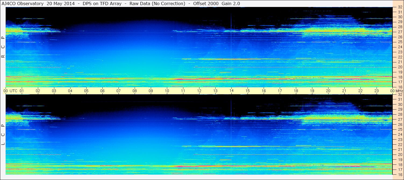Click the 02 hour mark on UTC axis
The image size is (404, 180).
pyautogui.click(x=38, y=91)
